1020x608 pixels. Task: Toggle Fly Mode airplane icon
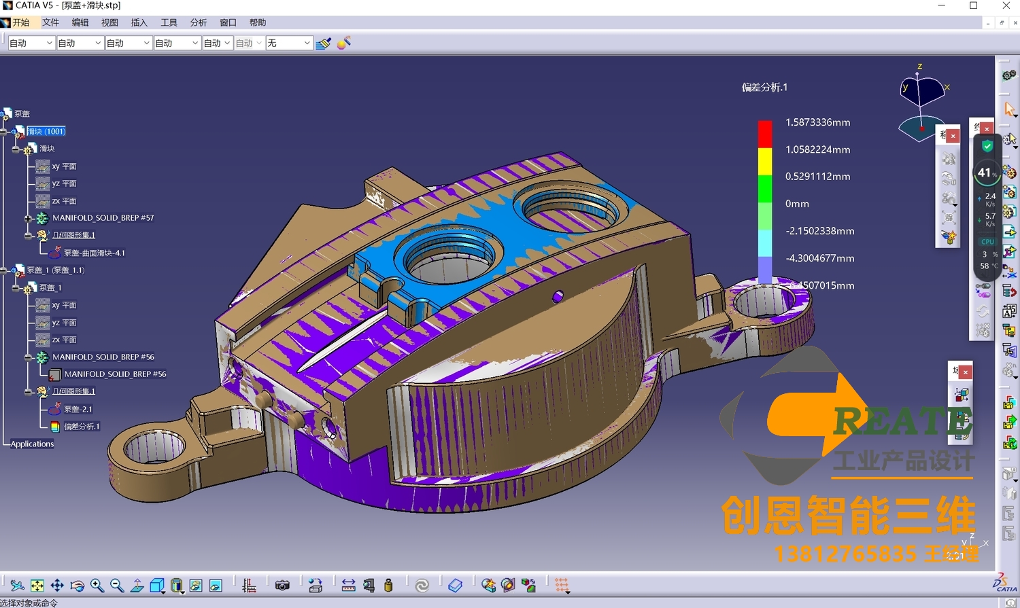pos(18,586)
